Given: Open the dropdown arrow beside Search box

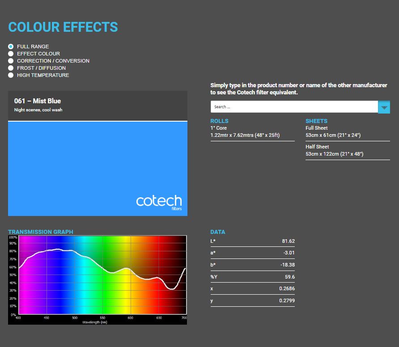Looking at the screenshot, I should (x=384, y=107).
